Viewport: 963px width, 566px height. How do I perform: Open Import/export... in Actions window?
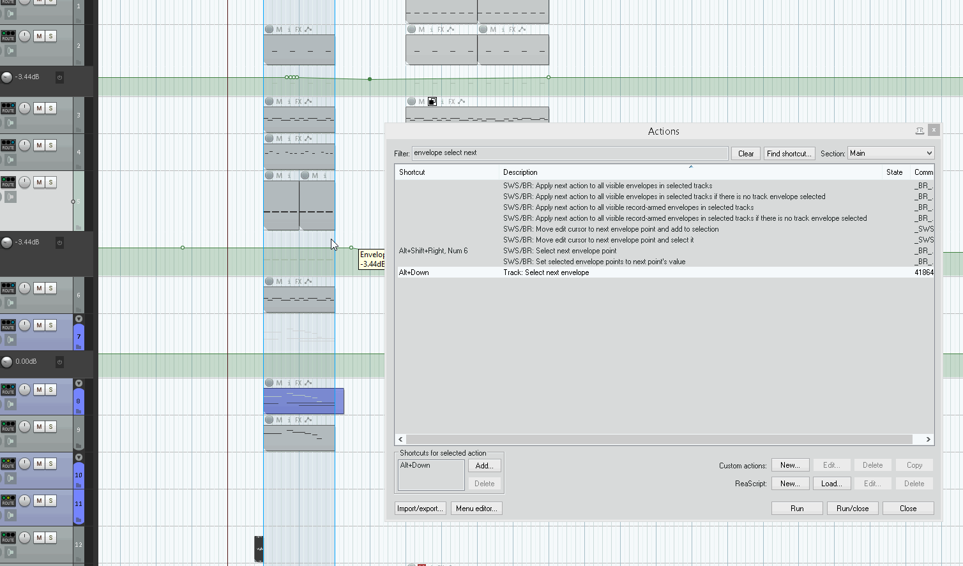click(x=420, y=509)
